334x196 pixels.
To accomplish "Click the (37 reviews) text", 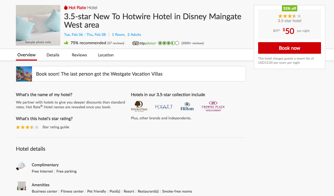I will 116,43.
